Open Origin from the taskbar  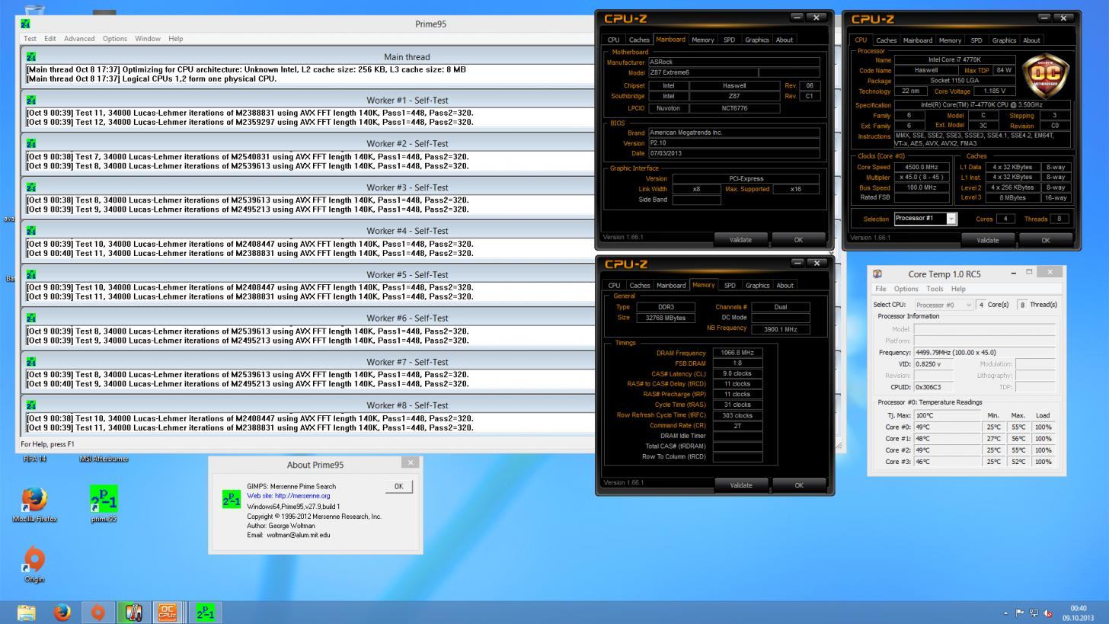[x=97, y=612]
